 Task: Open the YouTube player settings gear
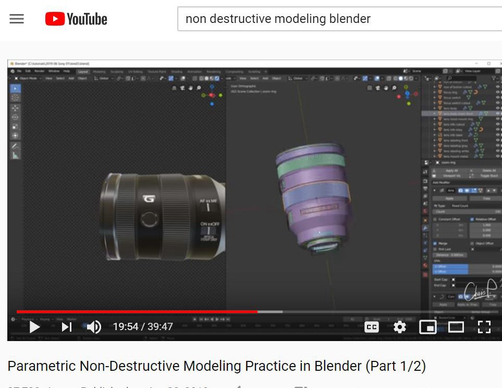(399, 327)
